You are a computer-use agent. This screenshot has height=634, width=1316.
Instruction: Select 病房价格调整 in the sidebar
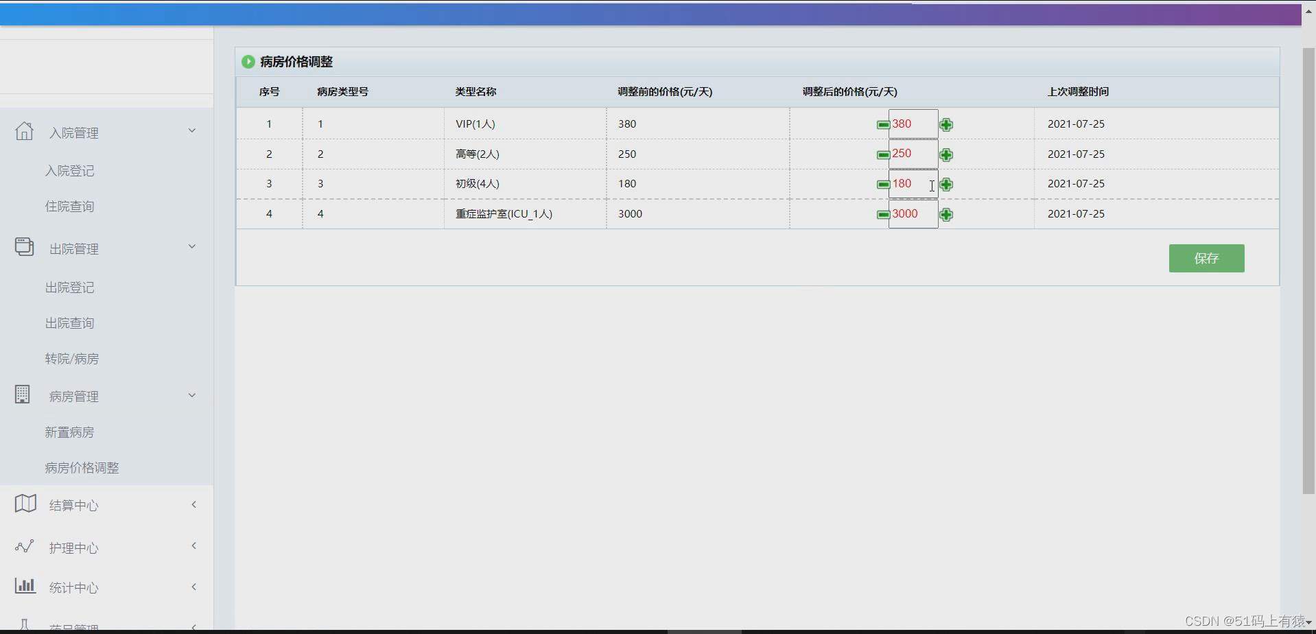coord(82,468)
